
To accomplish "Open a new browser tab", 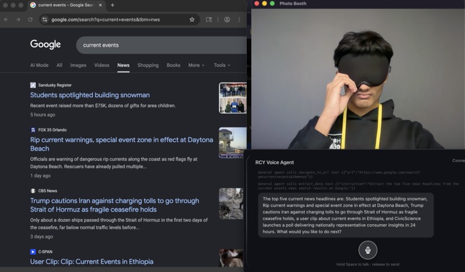I will [112, 5].
